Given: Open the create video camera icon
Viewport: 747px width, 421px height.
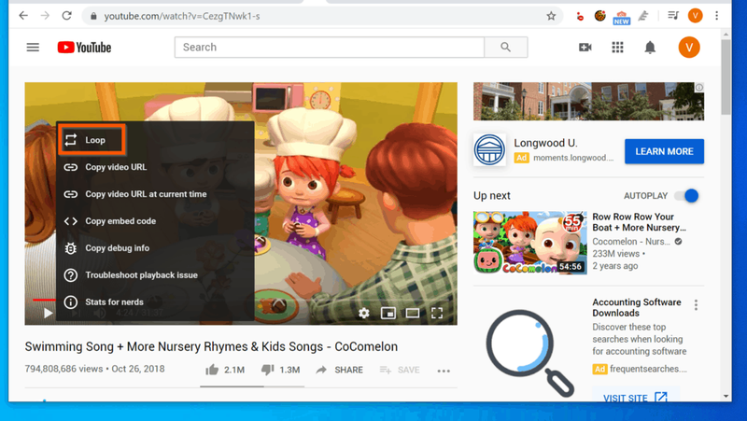Looking at the screenshot, I should click(585, 48).
